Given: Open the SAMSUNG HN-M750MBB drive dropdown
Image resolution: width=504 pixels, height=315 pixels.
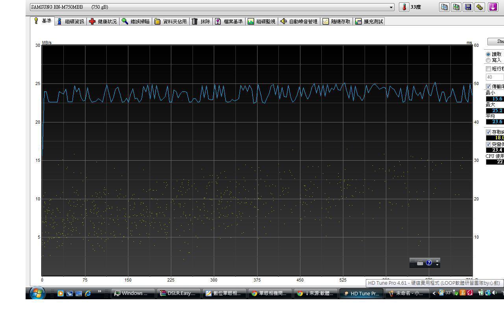Looking at the screenshot, I should [212, 7].
